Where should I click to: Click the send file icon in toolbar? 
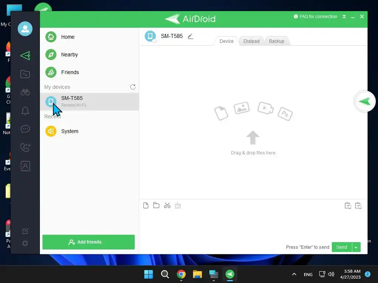[x=145, y=205]
